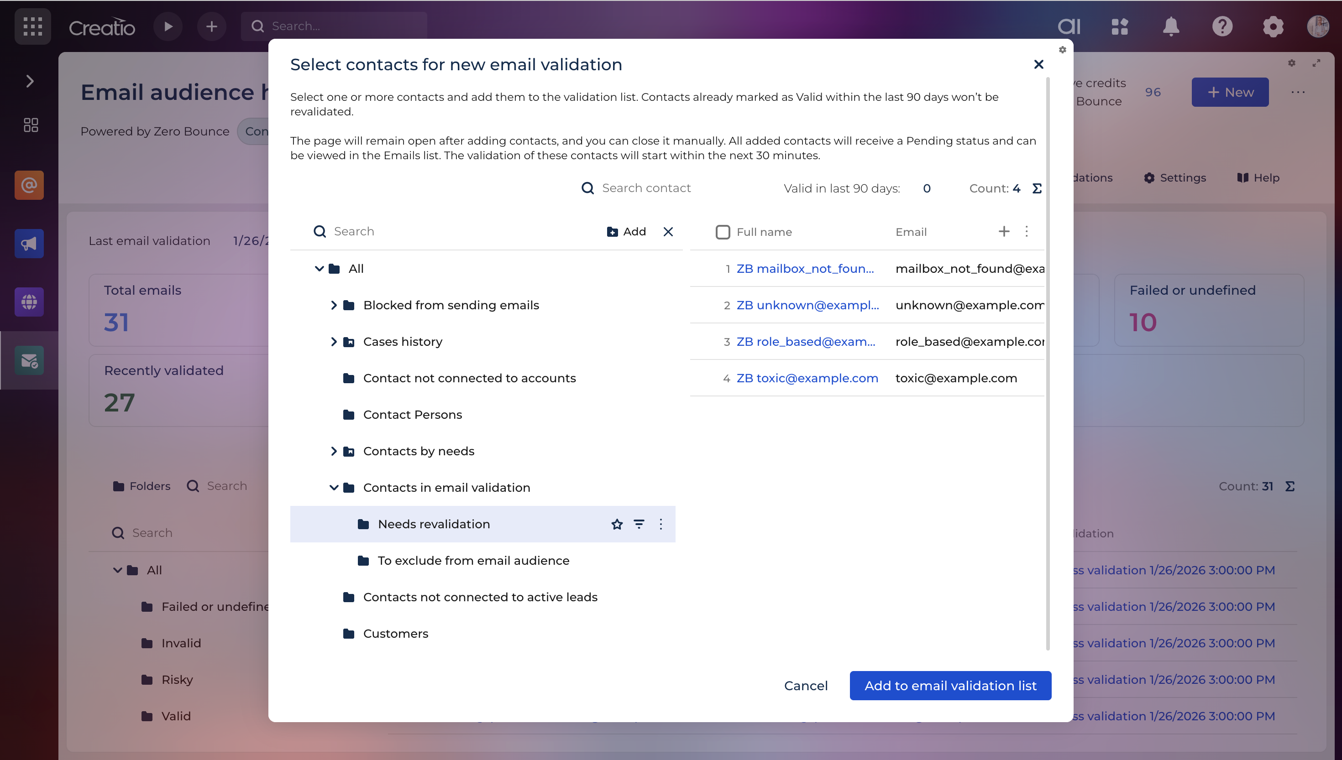
Task: Select the To exclude from email audience folder
Action: [x=473, y=561]
